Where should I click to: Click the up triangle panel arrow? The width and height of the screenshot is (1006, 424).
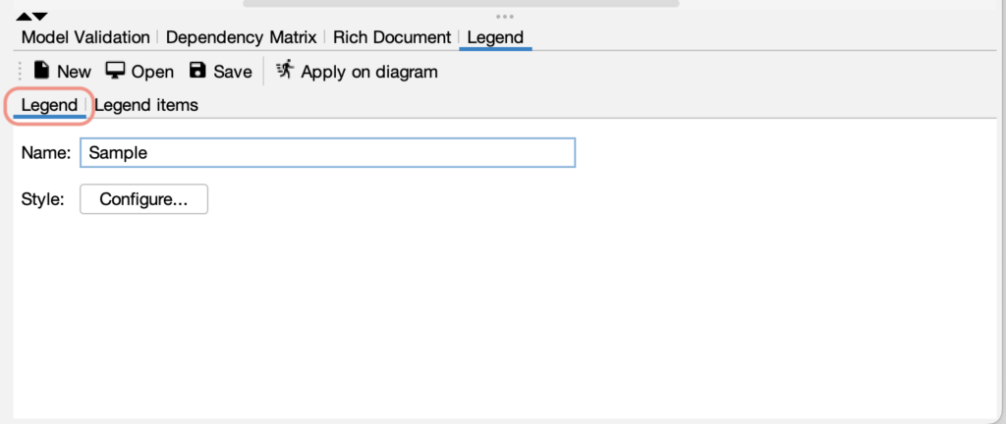tap(24, 16)
